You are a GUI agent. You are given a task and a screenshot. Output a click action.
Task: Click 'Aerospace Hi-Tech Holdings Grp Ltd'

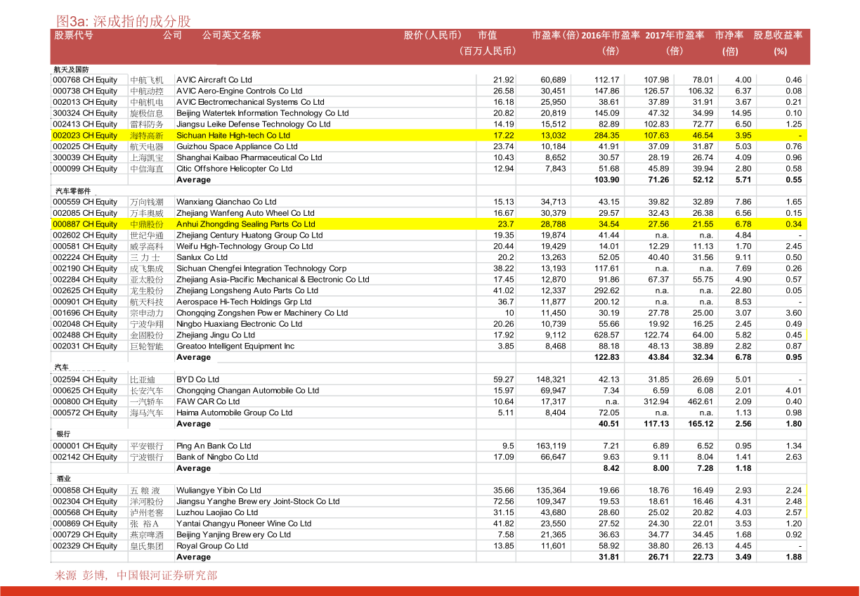click(x=244, y=302)
